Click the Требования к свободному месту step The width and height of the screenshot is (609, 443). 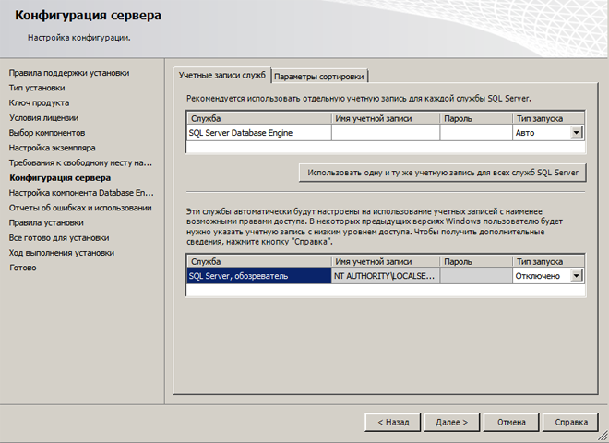[80, 162]
